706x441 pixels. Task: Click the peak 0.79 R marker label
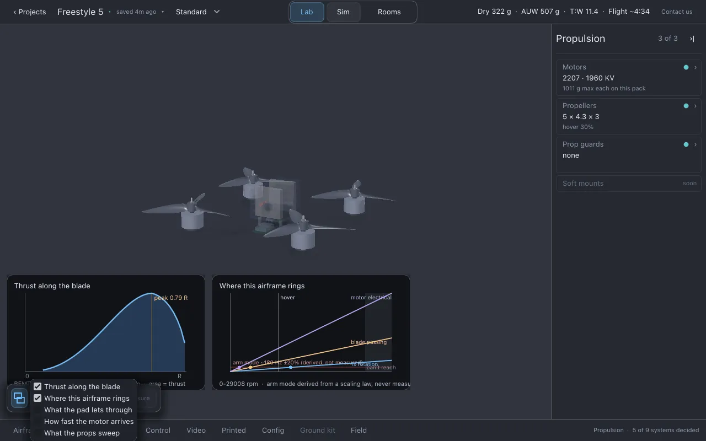(170, 298)
